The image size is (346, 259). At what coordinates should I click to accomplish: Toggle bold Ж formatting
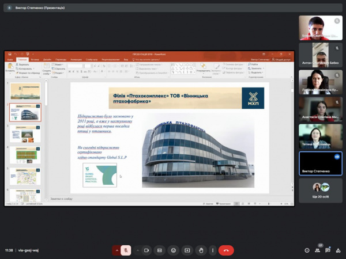pyautogui.click(x=70, y=71)
